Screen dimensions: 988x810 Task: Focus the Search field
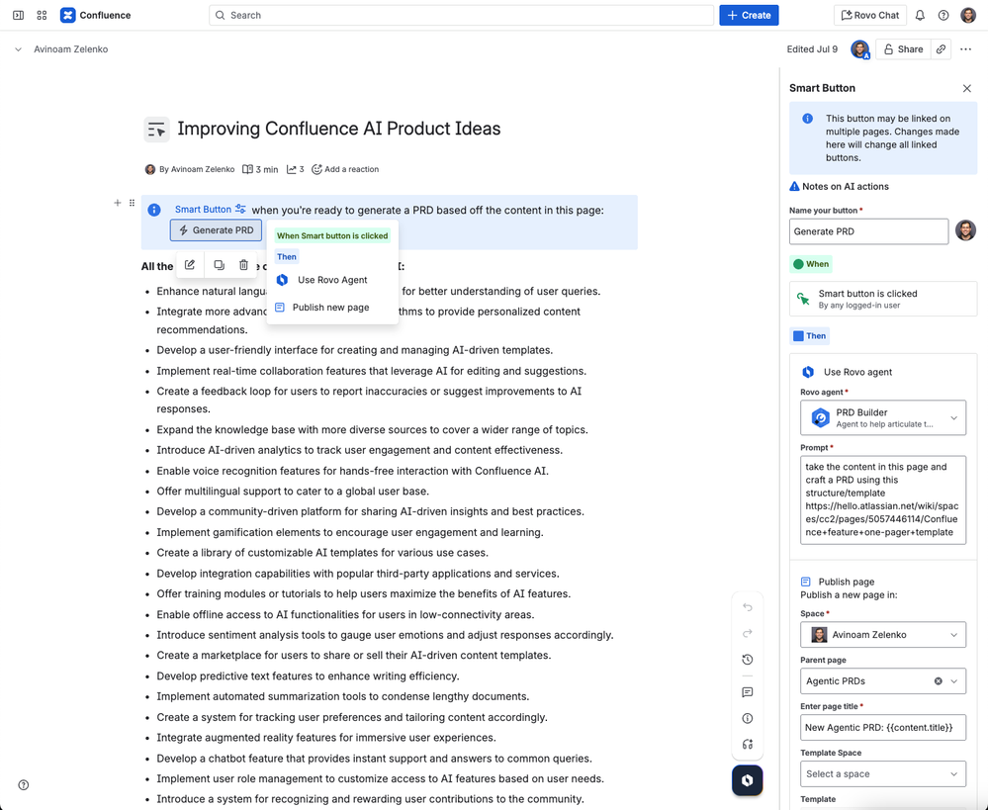point(461,15)
